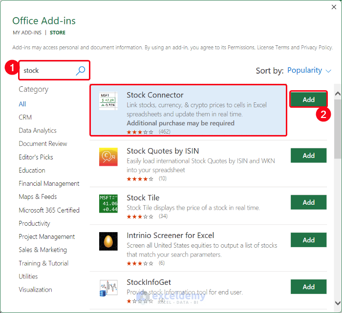Open the Sort by Popularity dropdown

click(x=309, y=71)
